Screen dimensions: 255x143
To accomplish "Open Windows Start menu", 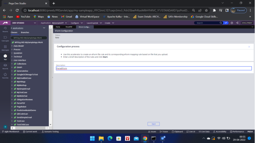I will (92, 138).
